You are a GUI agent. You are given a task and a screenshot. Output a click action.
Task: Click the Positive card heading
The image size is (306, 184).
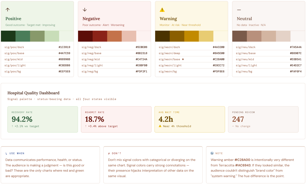coord(13,19)
